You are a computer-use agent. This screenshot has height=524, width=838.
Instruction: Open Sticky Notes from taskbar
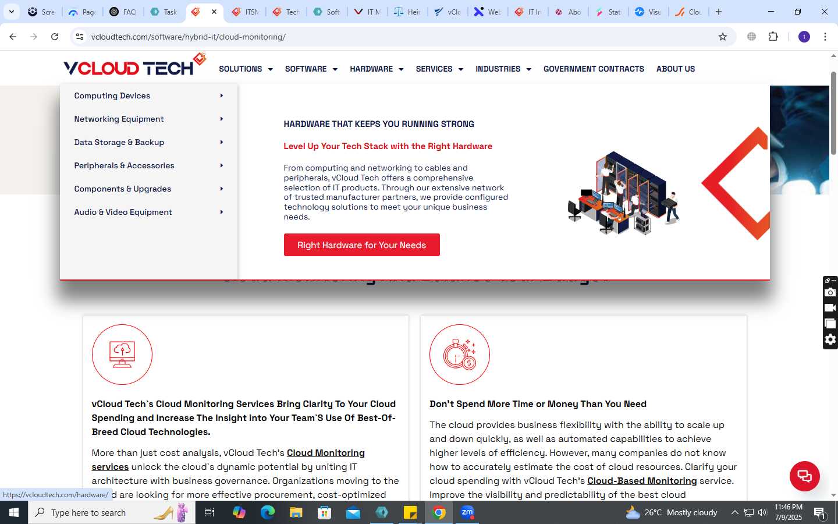410,512
